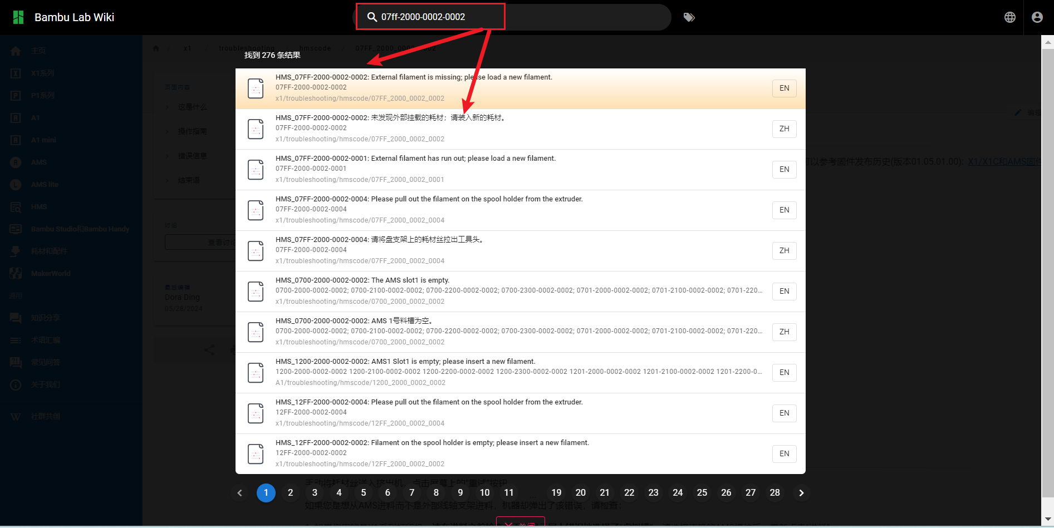Click the Bambu Lab green logo icon
Screen dimensions: 1054x528
tap(18, 17)
